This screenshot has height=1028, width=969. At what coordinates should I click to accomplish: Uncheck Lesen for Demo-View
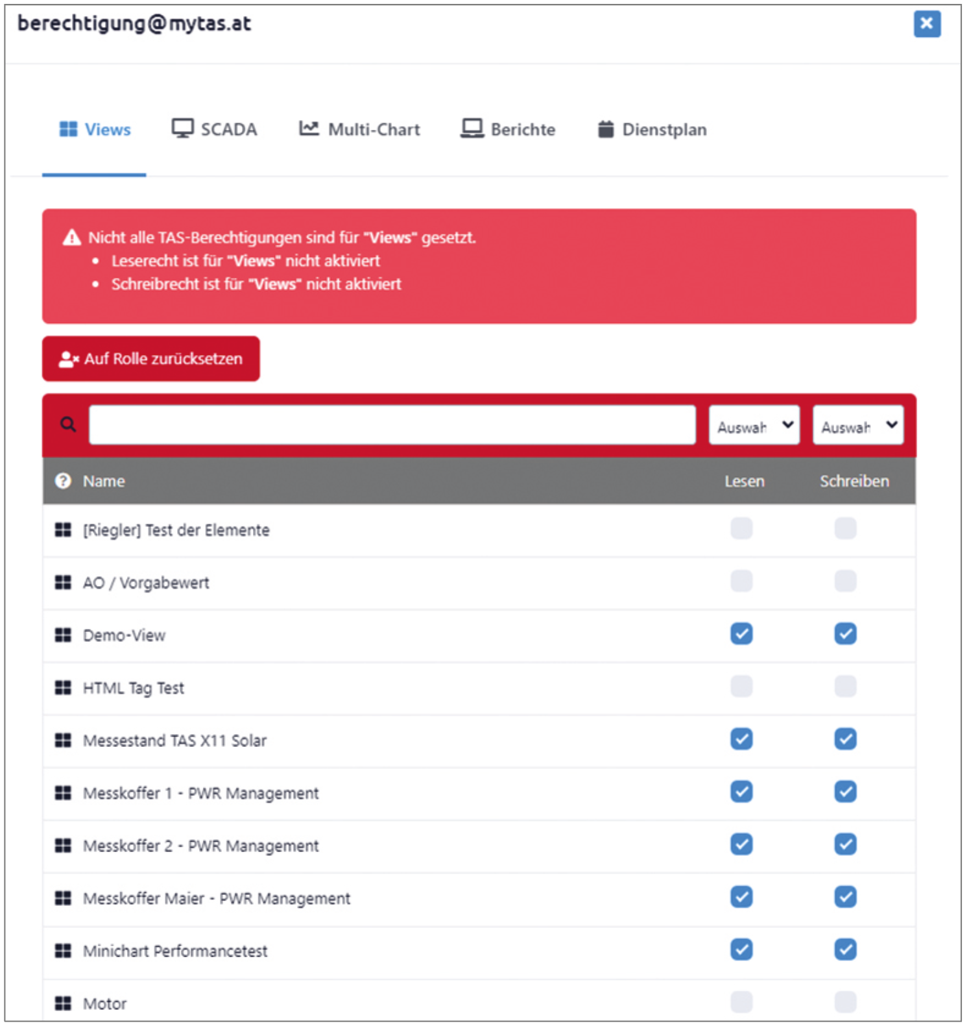pyautogui.click(x=741, y=633)
